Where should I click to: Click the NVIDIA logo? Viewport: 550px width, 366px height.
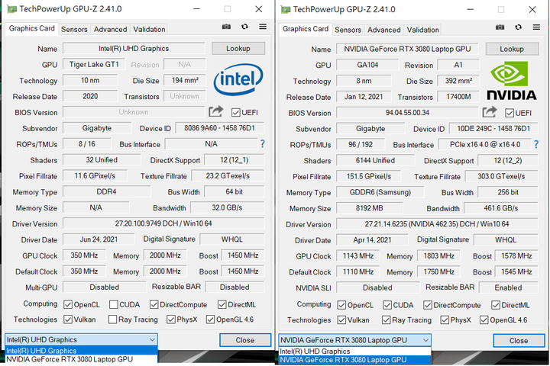point(511,81)
